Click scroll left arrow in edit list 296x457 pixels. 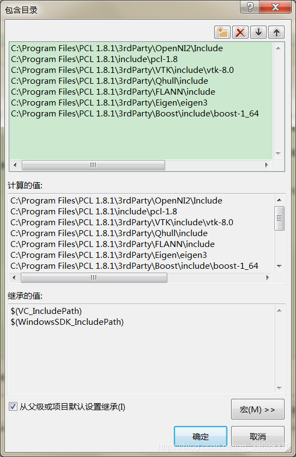15,165
